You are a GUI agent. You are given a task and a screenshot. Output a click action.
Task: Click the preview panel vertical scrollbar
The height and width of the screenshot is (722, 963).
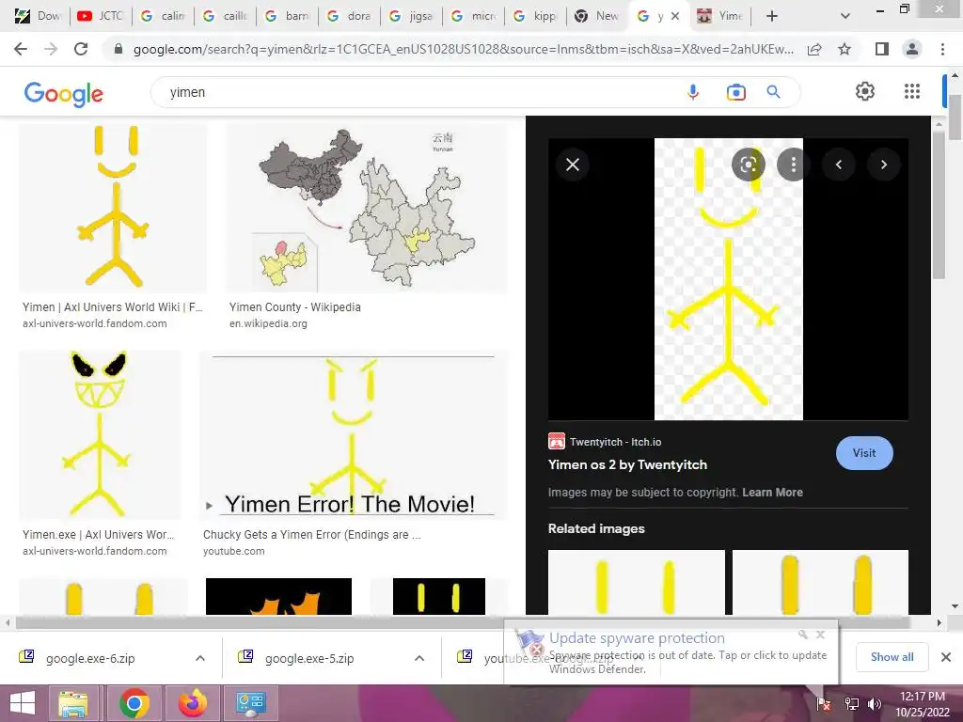pyautogui.click(x=938, y=206)
